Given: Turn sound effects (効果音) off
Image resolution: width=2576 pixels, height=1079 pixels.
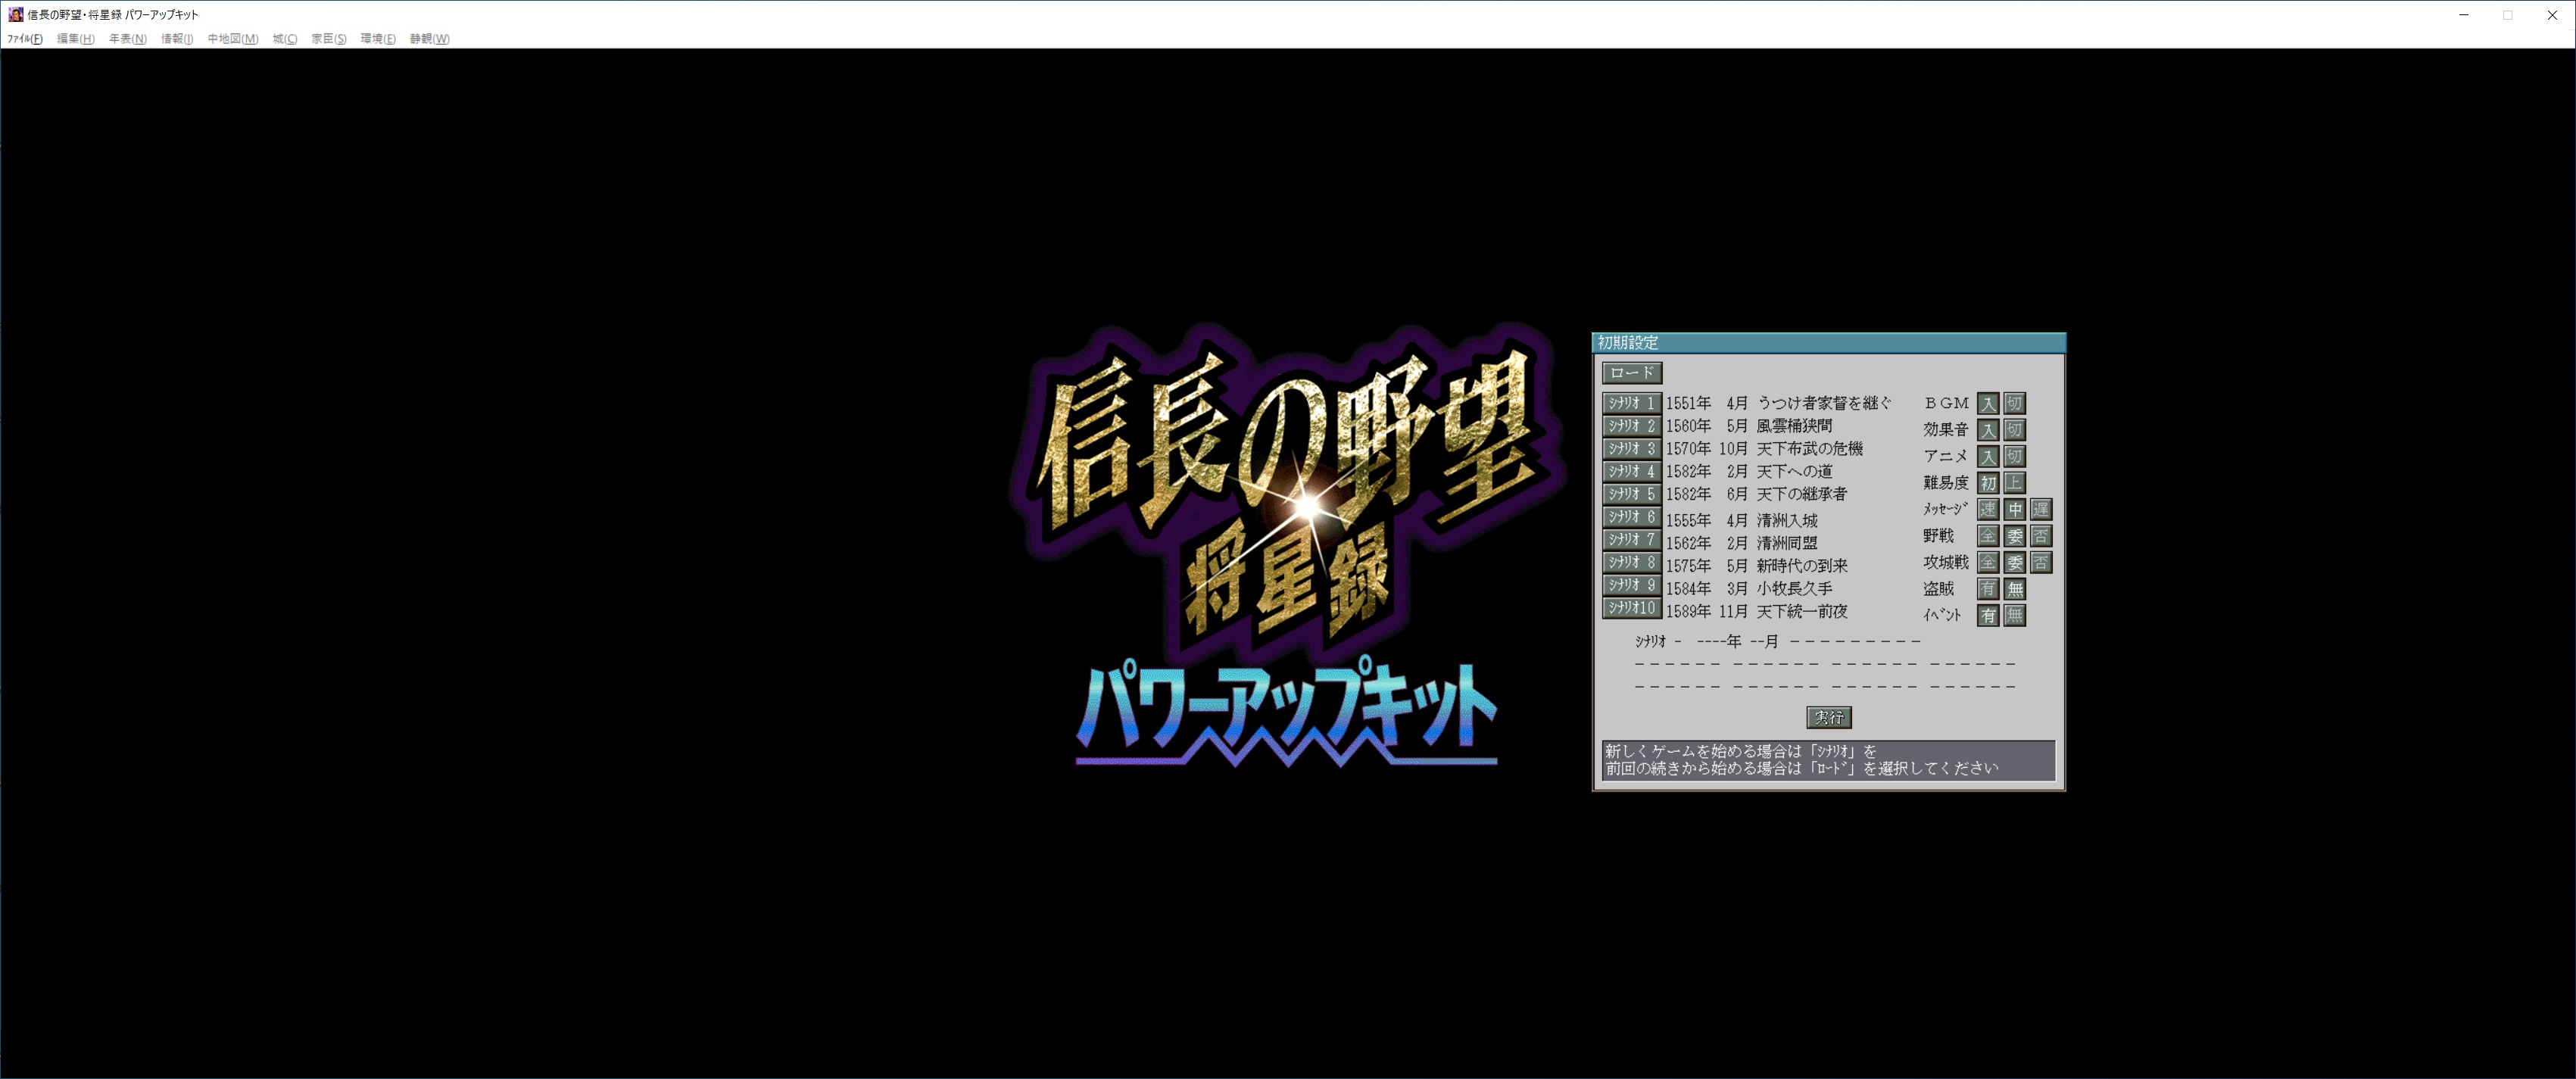Looking at the screenshot, I should click(2014, 430).
